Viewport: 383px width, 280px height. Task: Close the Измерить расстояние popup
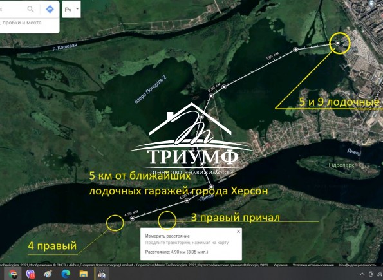click(x=238, y=231)
